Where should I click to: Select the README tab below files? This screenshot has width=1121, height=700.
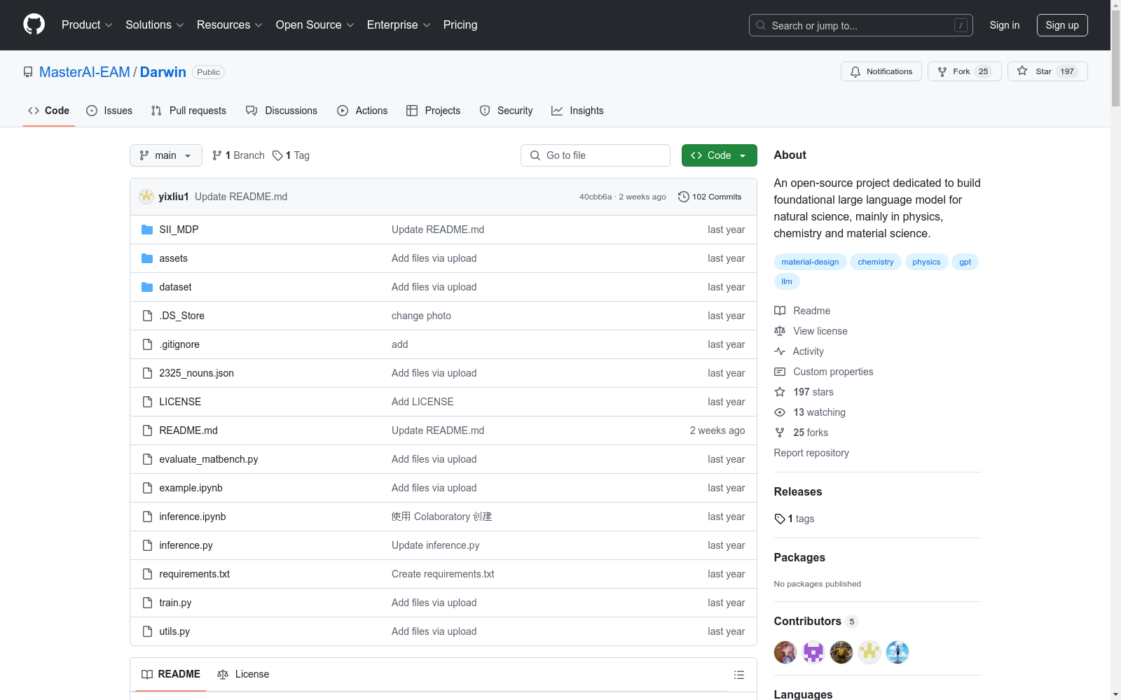click(171, 674)
